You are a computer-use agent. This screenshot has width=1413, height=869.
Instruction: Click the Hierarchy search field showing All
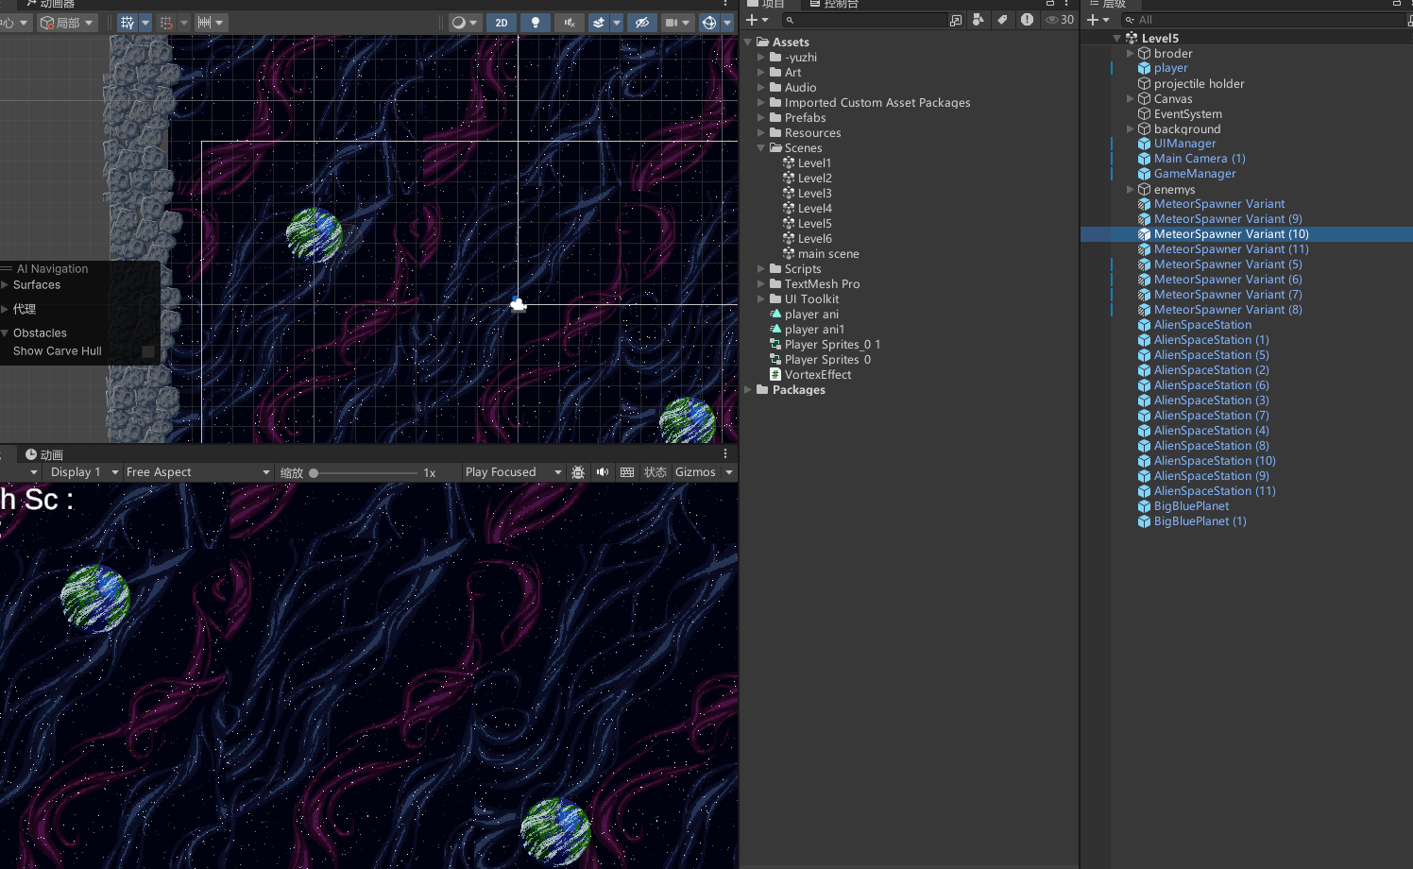(x=1266, y=20)
